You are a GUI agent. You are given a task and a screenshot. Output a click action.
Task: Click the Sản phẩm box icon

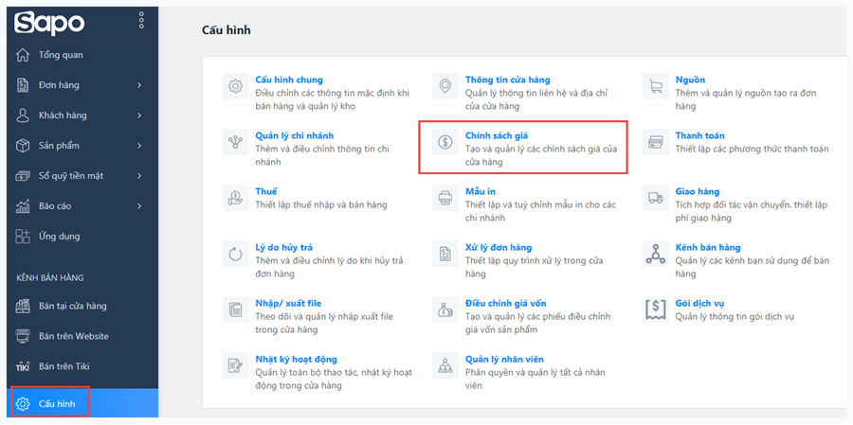click(x=23, y=146)
